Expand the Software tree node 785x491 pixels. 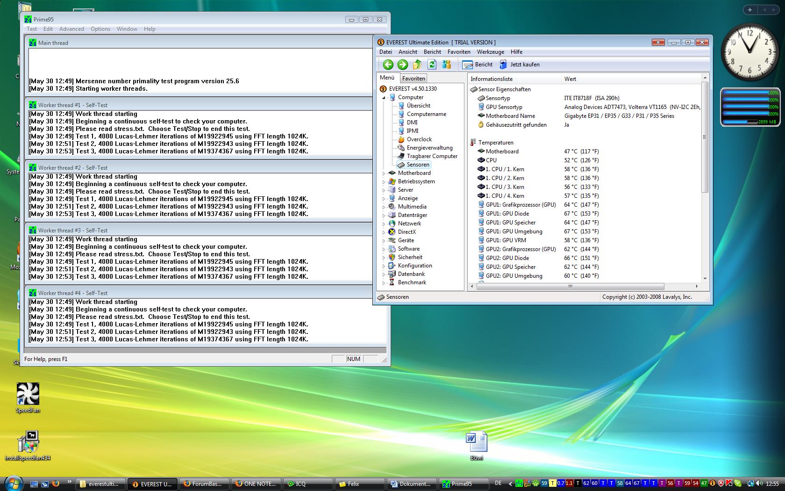[384, 249]
